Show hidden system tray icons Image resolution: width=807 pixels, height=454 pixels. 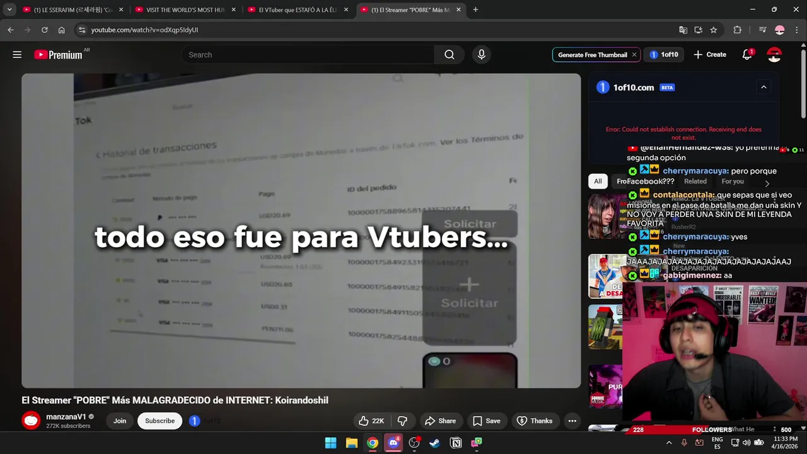point(669,443)
